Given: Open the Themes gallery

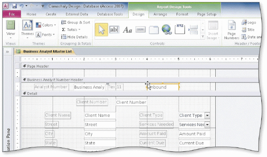Looking at the screenshot, I should (x=27, y=29).
